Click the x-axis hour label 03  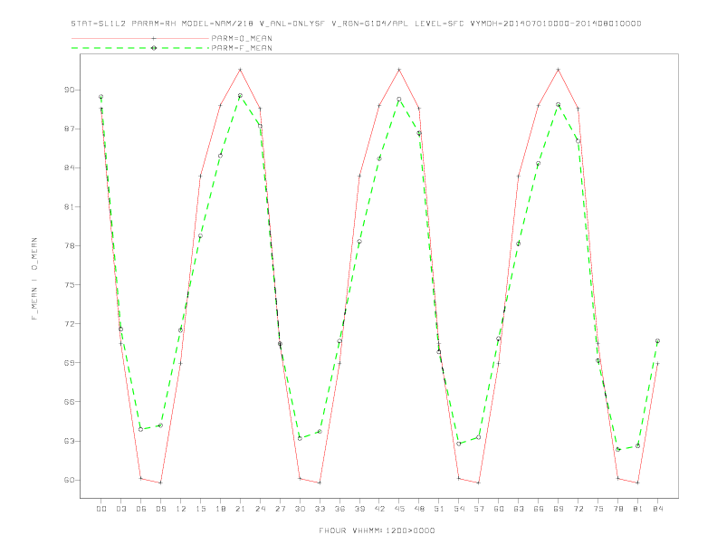(x=120, y=509)
